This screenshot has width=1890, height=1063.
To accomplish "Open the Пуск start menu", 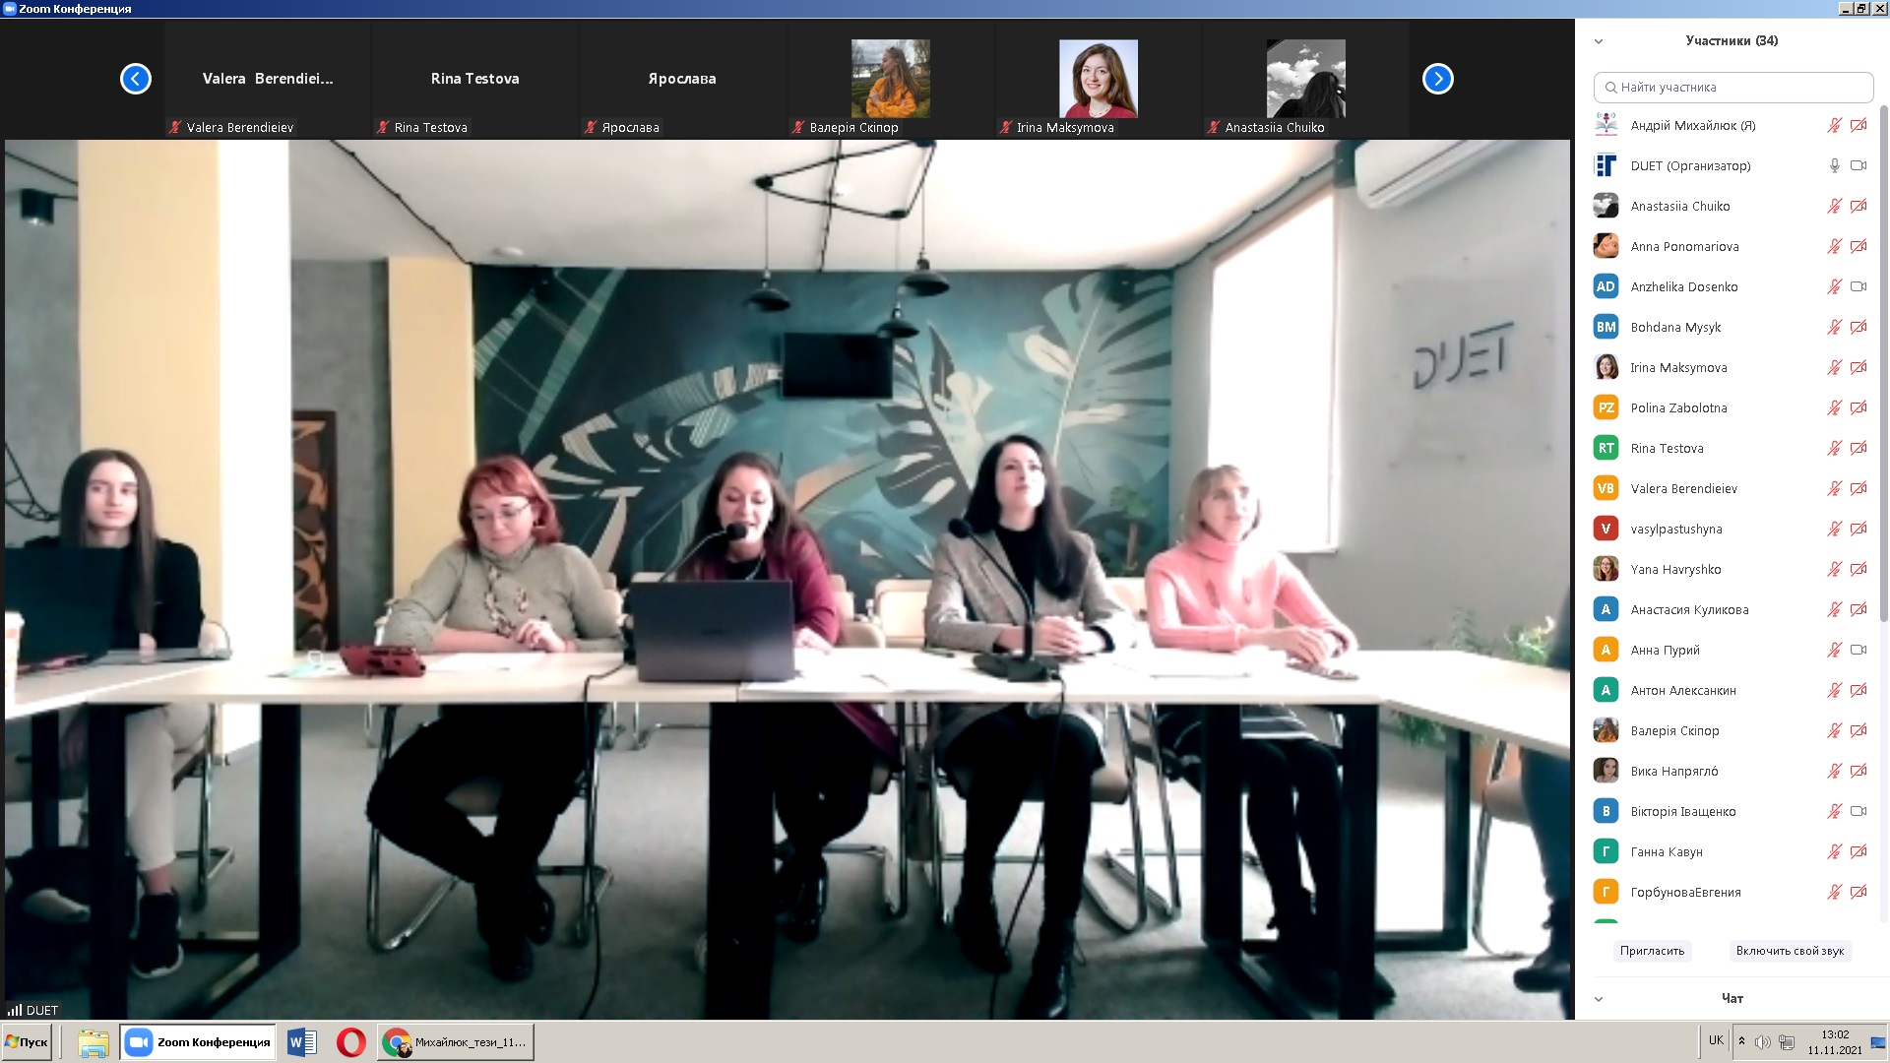I will (x=27, y=1042).
